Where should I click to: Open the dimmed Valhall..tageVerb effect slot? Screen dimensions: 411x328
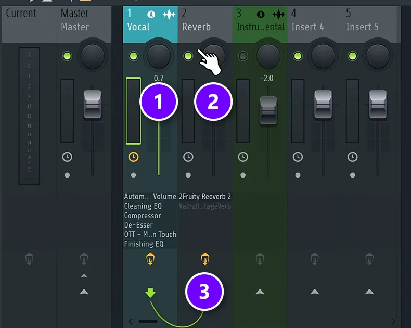tap(205, 206)
